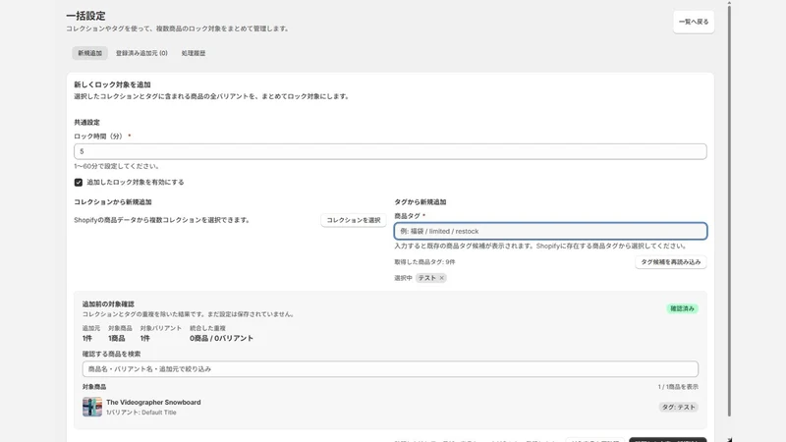The height and width of the screenshot is (442, 786).
Task: Focus the ロック時間（分） input field
Action: 390,151
